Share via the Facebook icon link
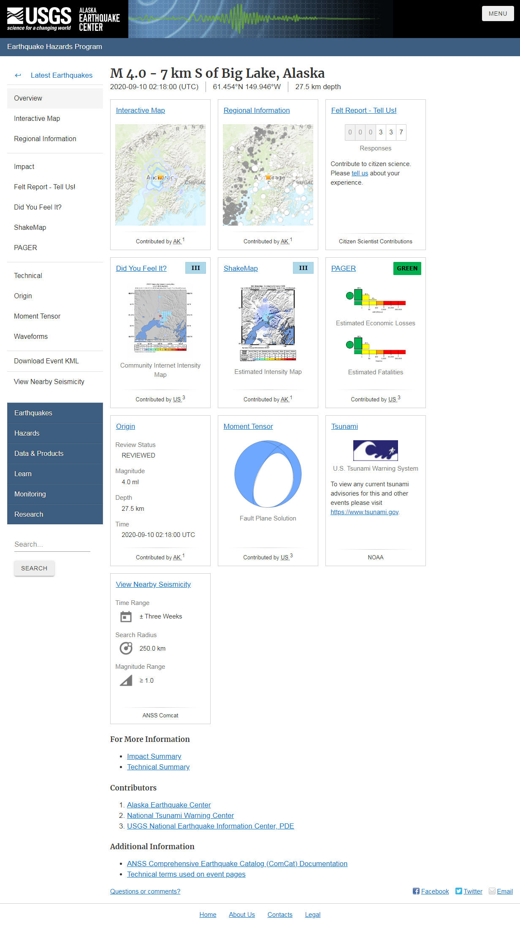This screenshot has height=932, width=520. coord(416,891)
